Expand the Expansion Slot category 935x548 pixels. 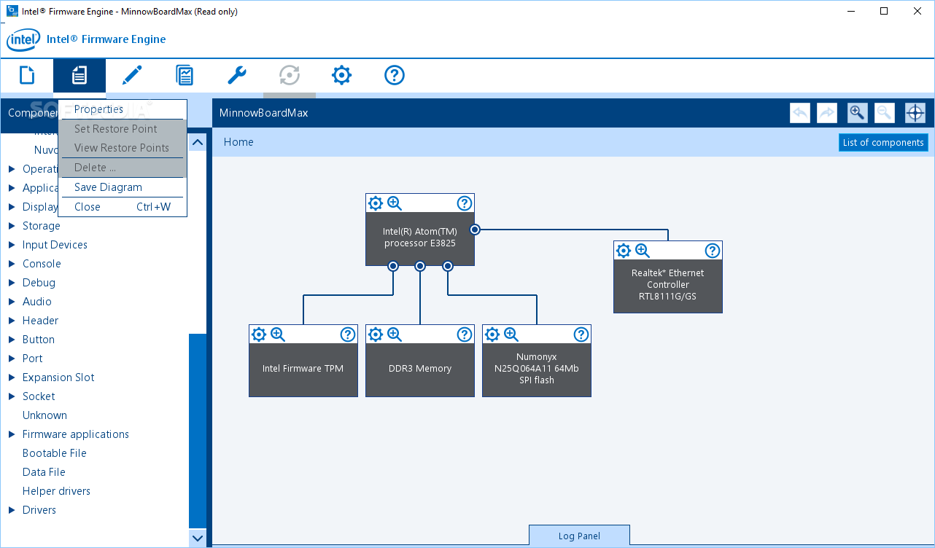[12, 377]
